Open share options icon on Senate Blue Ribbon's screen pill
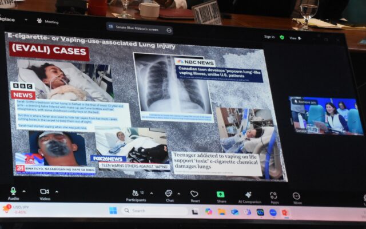The height and width of the screenshot is (229, 366). click(x=169, y=30)
